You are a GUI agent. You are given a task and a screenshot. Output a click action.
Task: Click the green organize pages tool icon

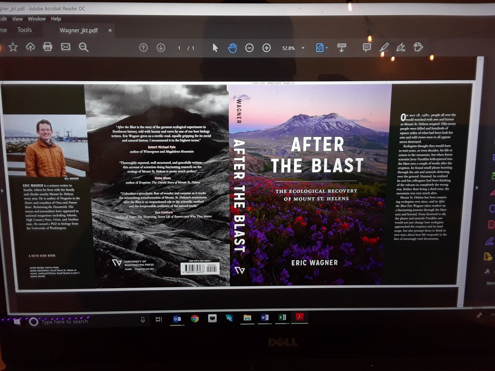click(493, 176)
